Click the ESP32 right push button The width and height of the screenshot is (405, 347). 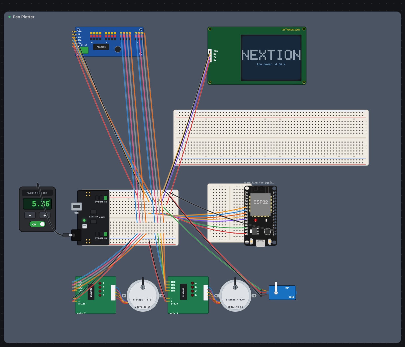(x=270, y=241)
